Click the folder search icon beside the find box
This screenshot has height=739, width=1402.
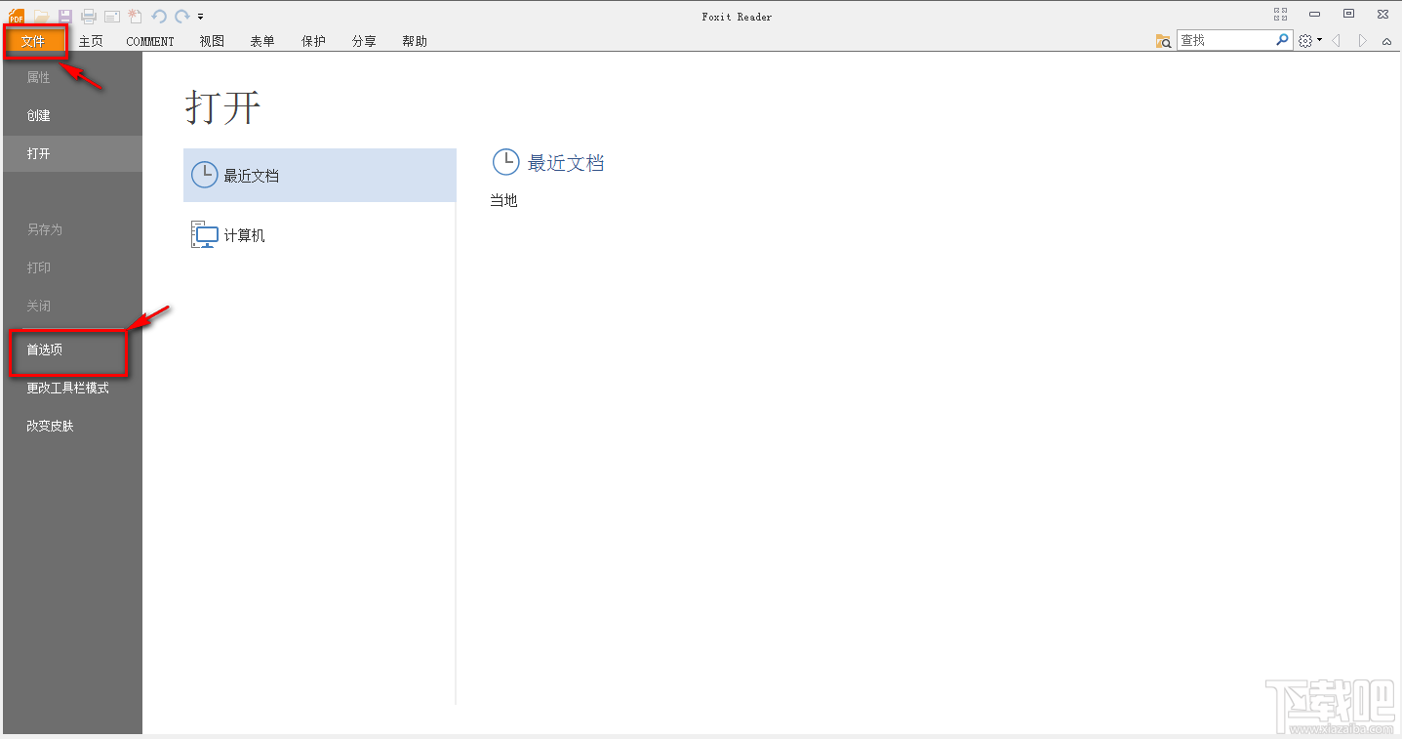(1163, 41)
